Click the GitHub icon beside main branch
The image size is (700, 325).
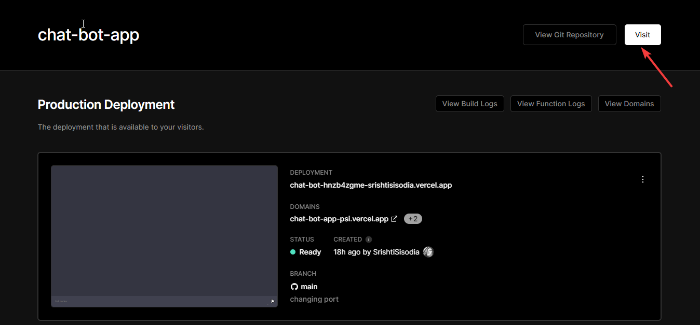click(x=294, y=287)
